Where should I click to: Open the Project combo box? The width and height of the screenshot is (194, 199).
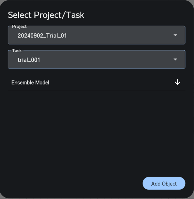tap(96, 35)
